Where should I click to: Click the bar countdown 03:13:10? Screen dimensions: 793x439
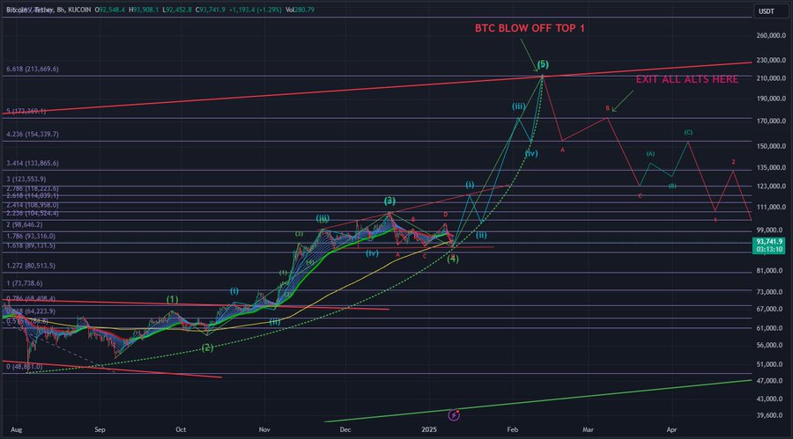[x=769, y=249]
